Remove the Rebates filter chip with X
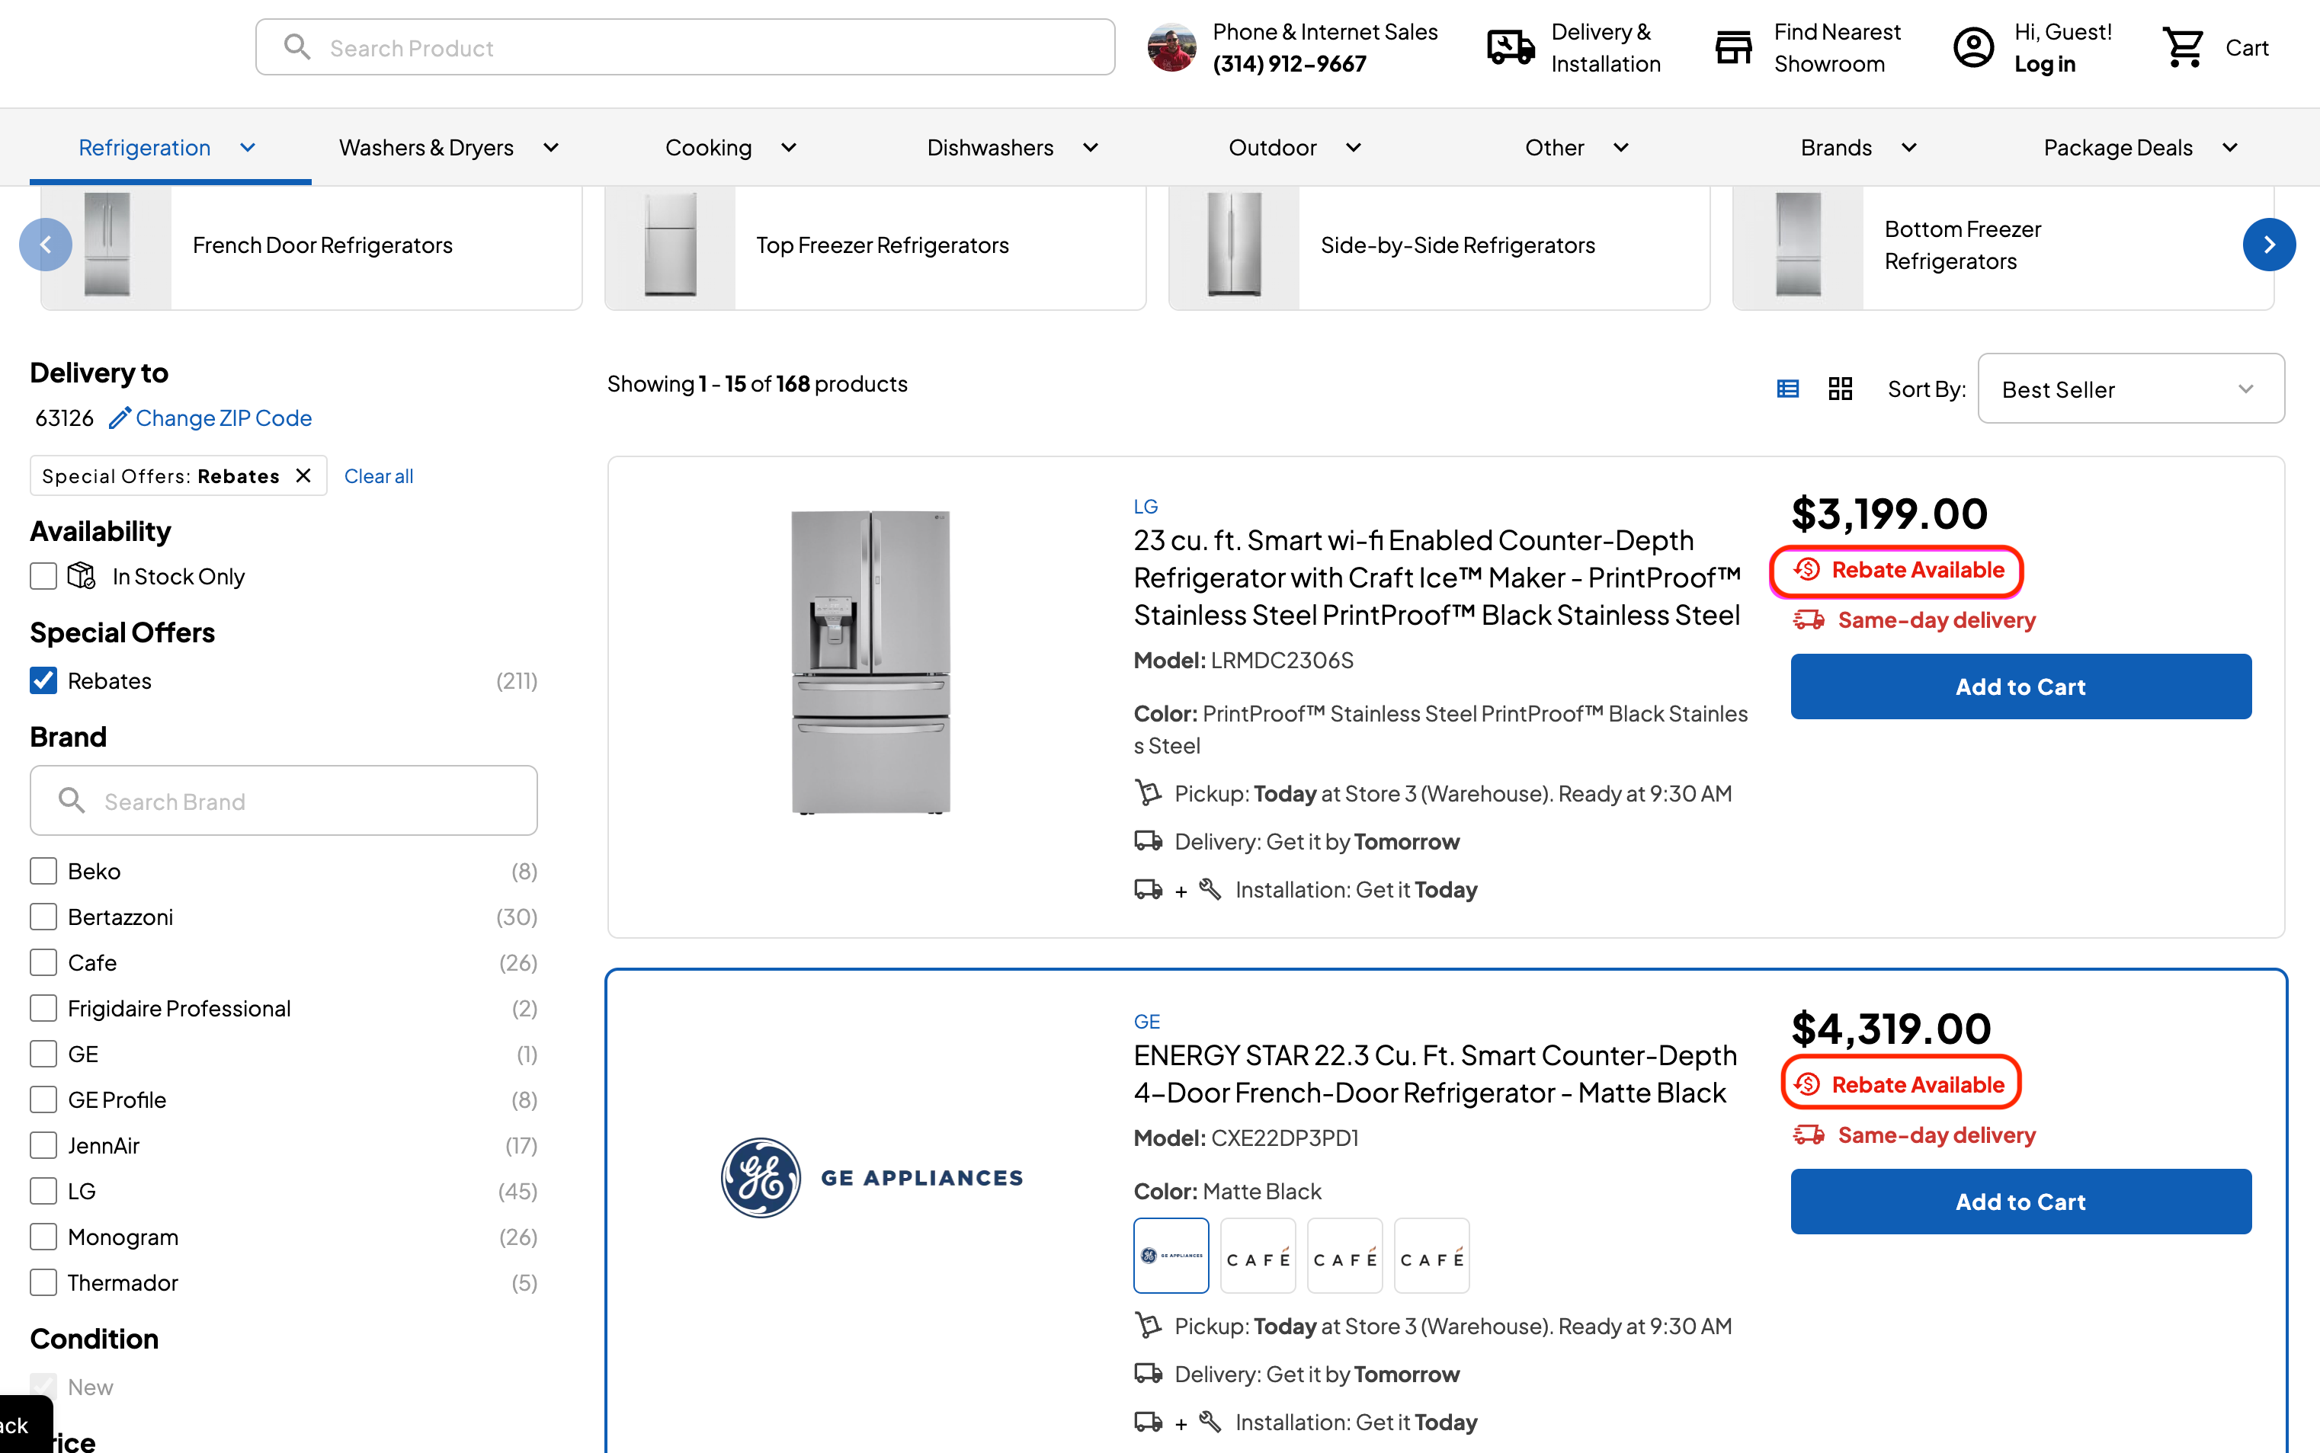 pyautogui.click(x=303, y=475)
